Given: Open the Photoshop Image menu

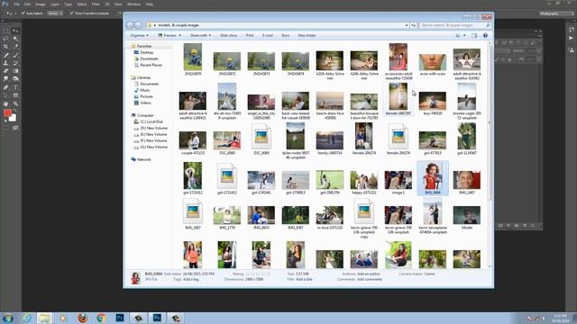Looking at the screenshot, I should point(41,4).
